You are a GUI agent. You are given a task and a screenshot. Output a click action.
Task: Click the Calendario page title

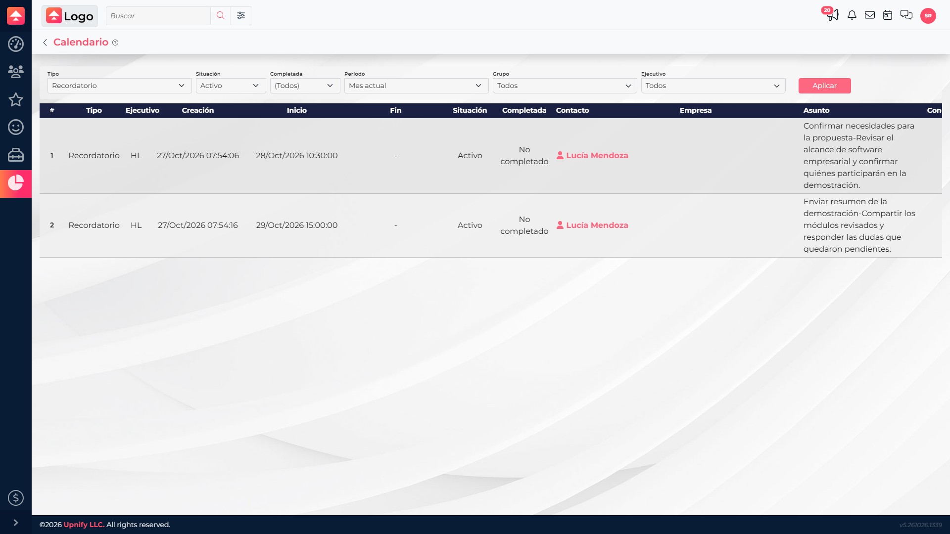[81, 42]
